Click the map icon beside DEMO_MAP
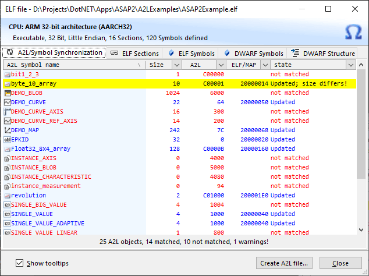Viewport: 369px width, 276px height. point(7,130)
